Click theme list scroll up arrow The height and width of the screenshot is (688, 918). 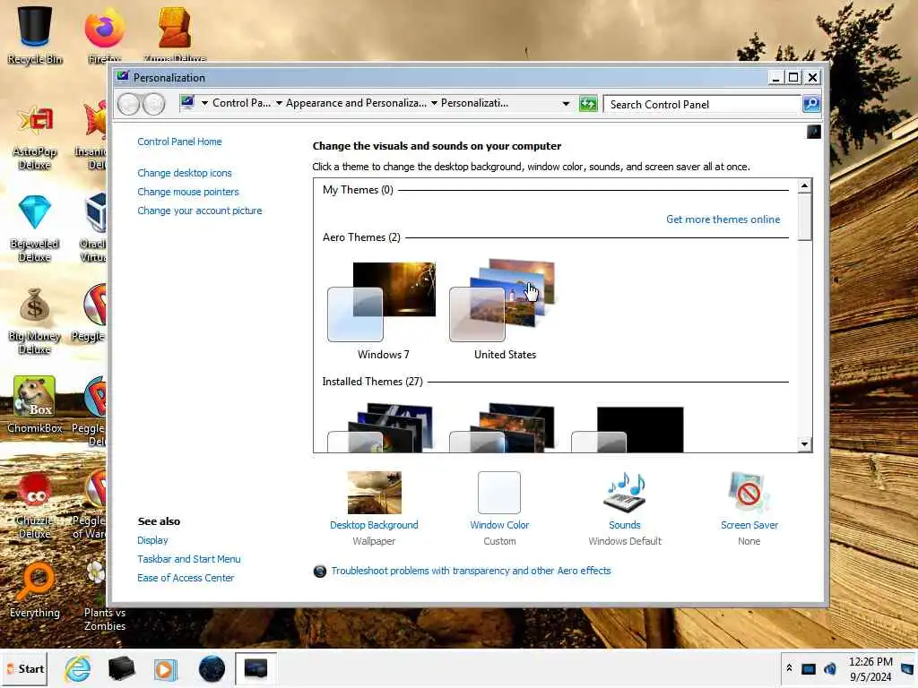coord(804,186)
